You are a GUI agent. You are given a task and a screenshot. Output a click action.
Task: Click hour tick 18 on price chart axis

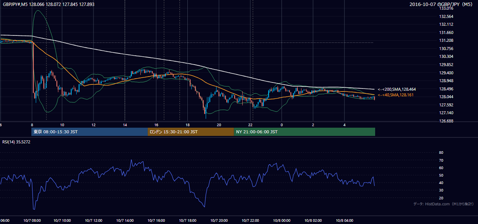point(188,125)
